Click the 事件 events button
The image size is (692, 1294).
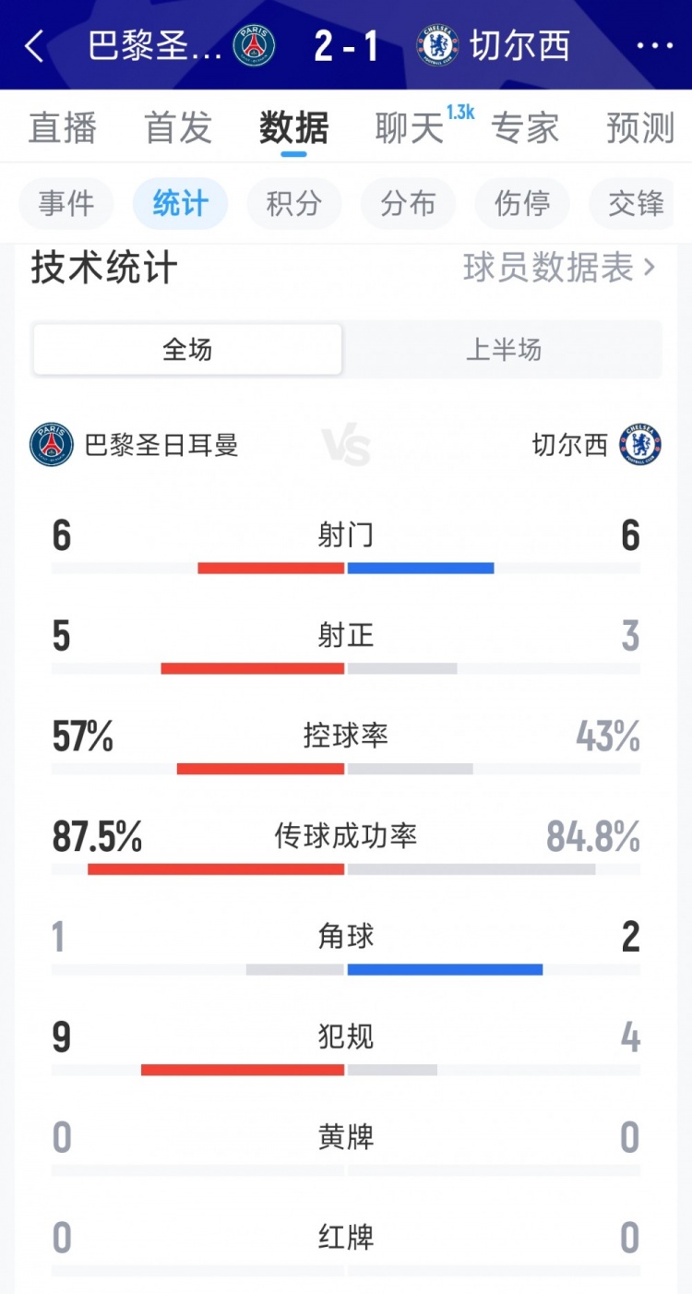(x=66, y=204)
